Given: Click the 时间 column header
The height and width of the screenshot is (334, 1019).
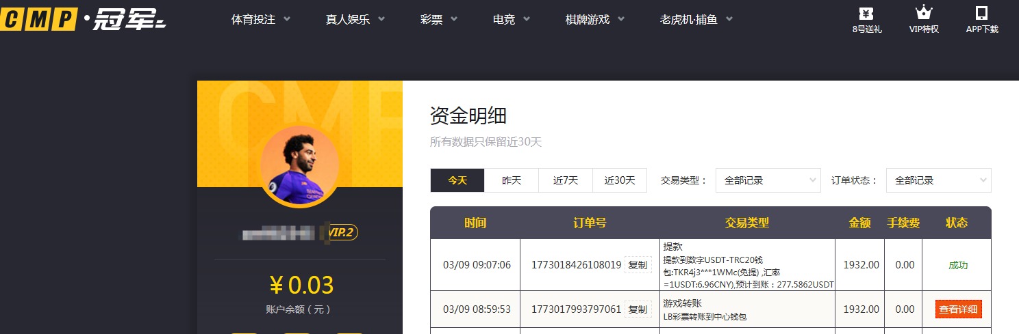Looking at the screenshot, I should [x=475, y=223].
